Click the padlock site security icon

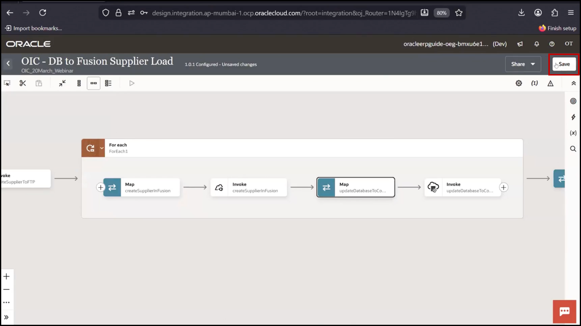point(118,13)
